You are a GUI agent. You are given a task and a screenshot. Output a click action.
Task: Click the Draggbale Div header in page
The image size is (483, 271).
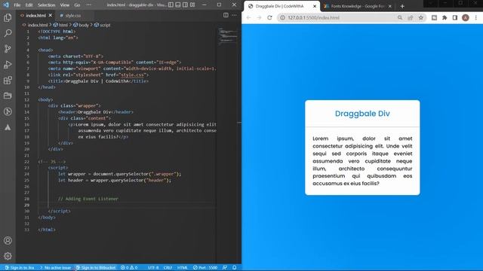(362, 114)
